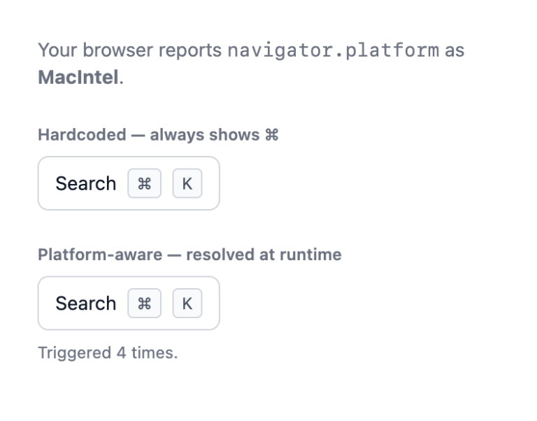This screenshot has height=421, width=537.
Task: Click the Search label under the Hardcoded heading
Action: pyautogui.click(x=86, y=184)
